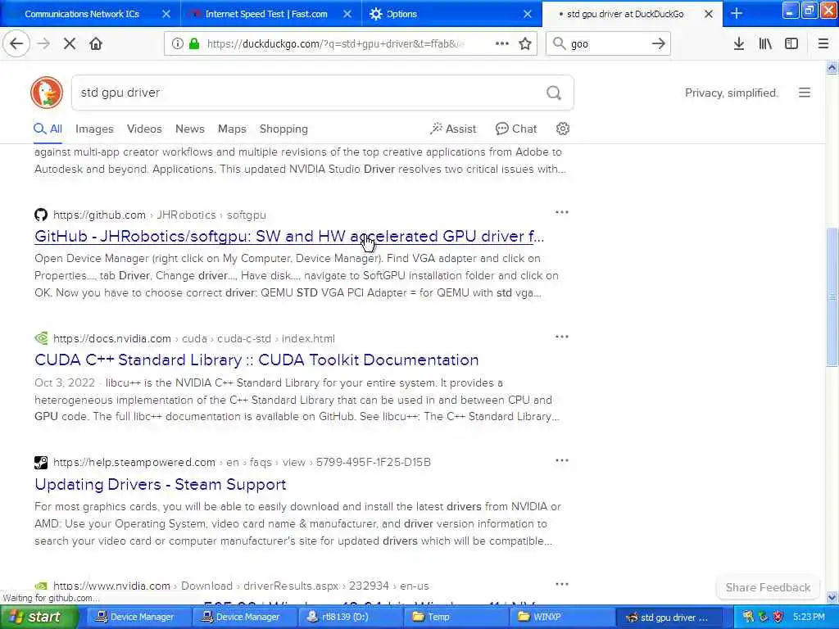Switch to the Options tab
This screenshot has height=629, width=839.
401,14
